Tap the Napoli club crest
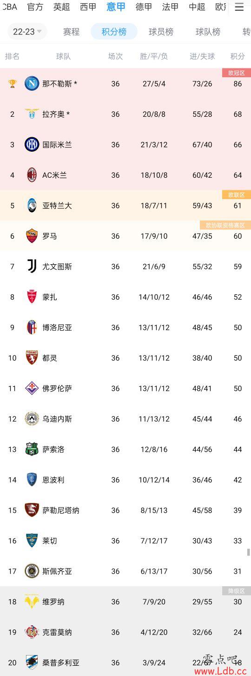251x676 pixels. (32, 84)
